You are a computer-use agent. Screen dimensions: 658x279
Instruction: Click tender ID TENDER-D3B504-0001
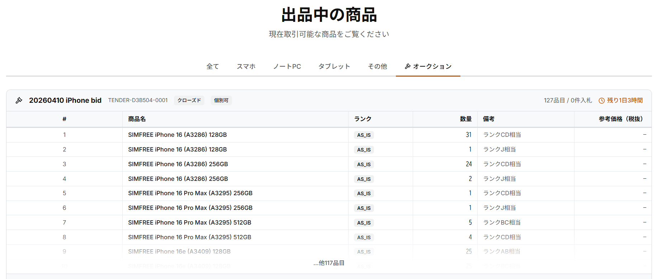pyautogui.click(x=138, y=101)
